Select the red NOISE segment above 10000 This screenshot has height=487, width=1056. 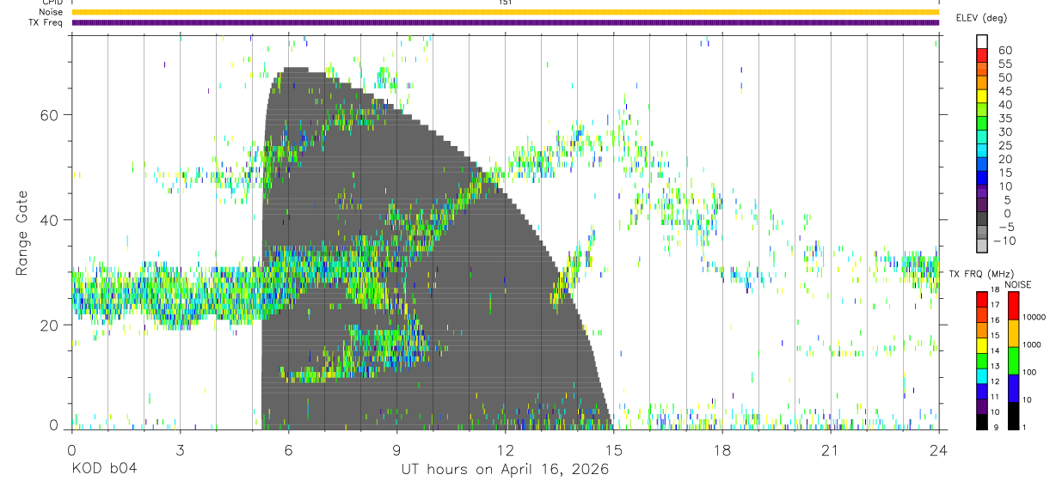(x=1012, y=306)
